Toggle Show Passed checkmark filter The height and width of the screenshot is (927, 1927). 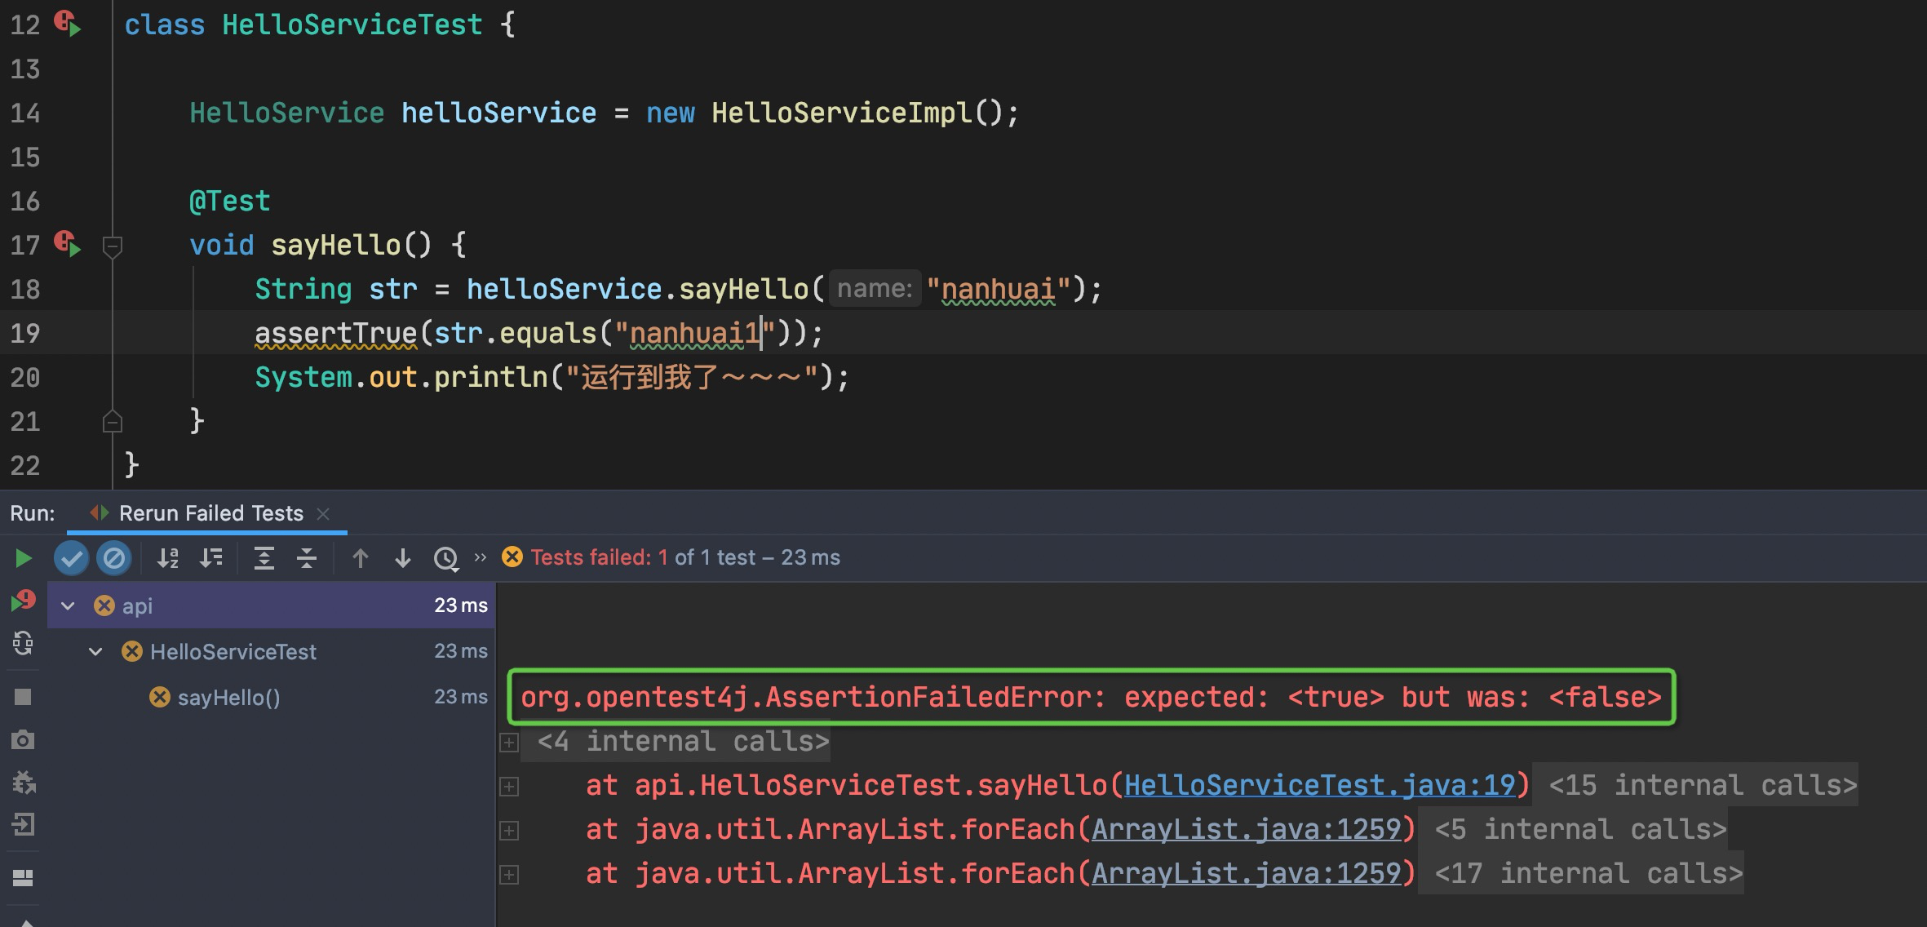point(72,558)
